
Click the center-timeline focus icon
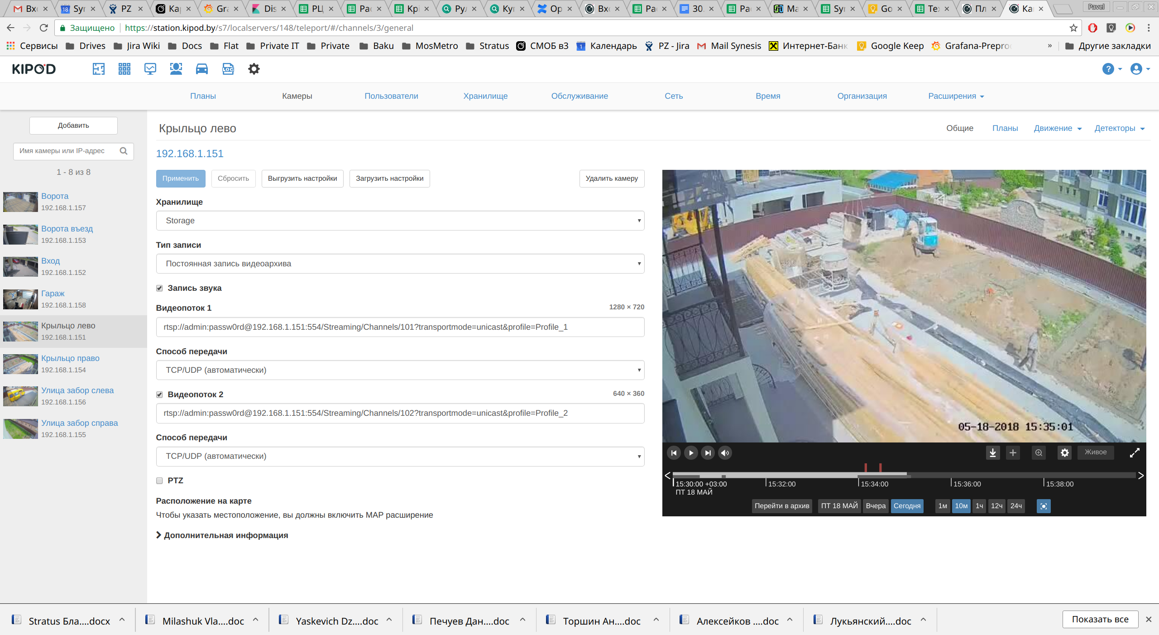[1044, 506]
